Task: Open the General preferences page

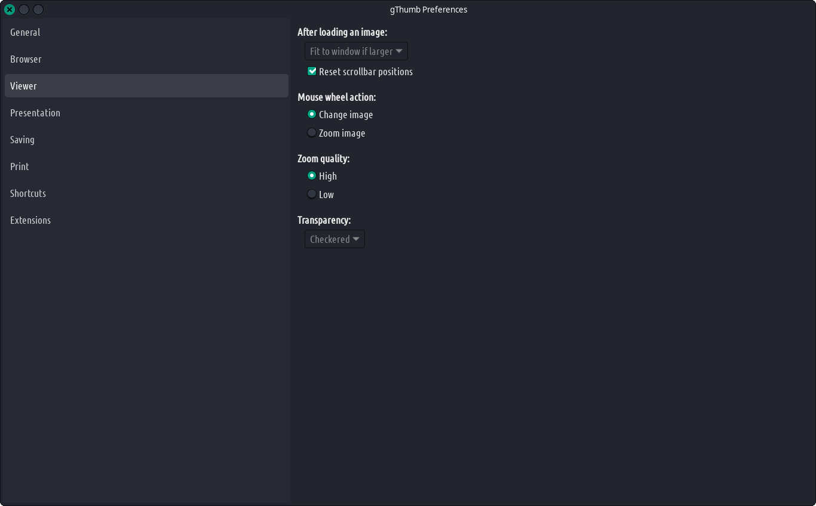Action: click(x=146, y=32)
